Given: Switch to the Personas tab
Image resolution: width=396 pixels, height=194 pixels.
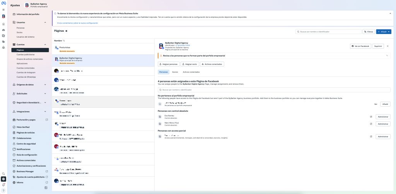Looking at the screenshot, I should click(164, 72).
